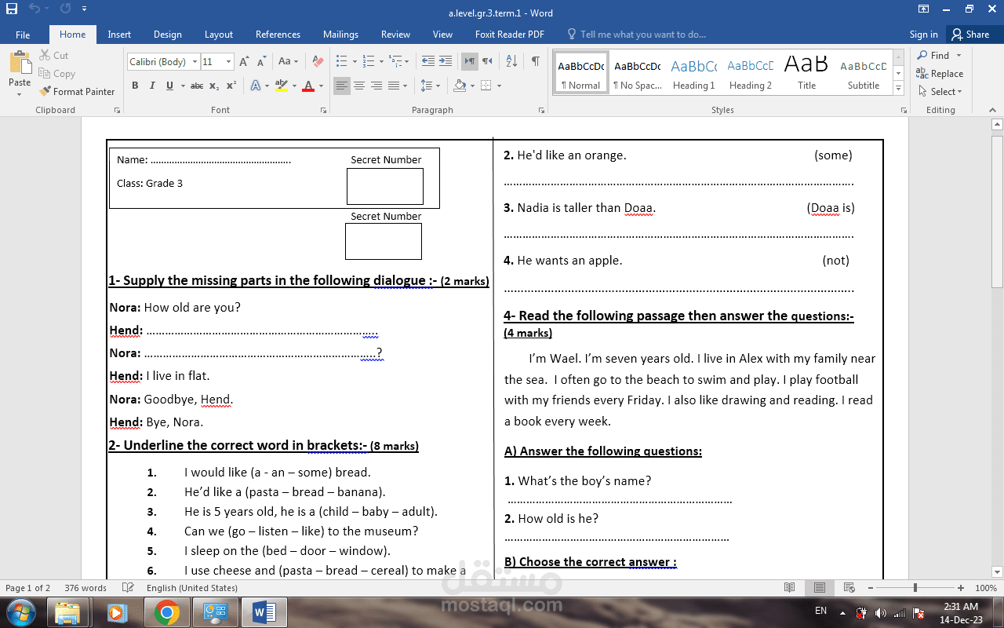
Task: Toggle Underline formatting
Action: pos(169,86)
